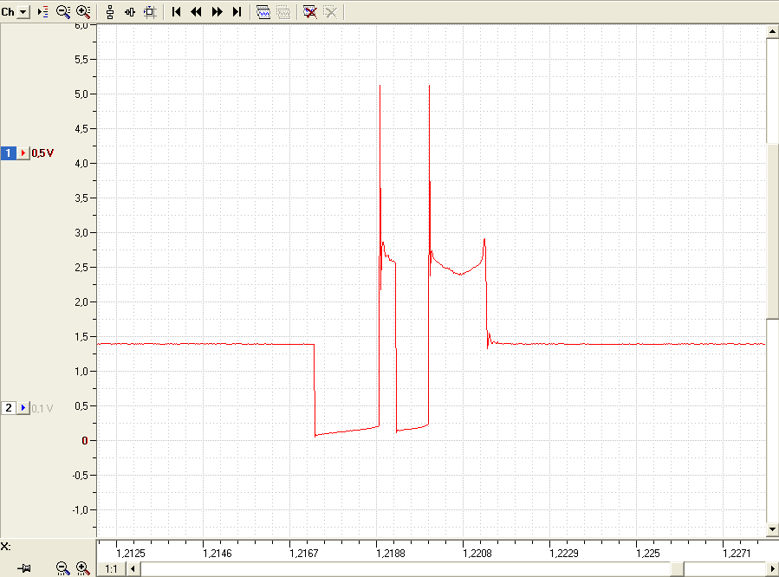This screenshot has width=779, height=577.
Task: Click the time axis label 1,2188
Action: coord(391,553)
